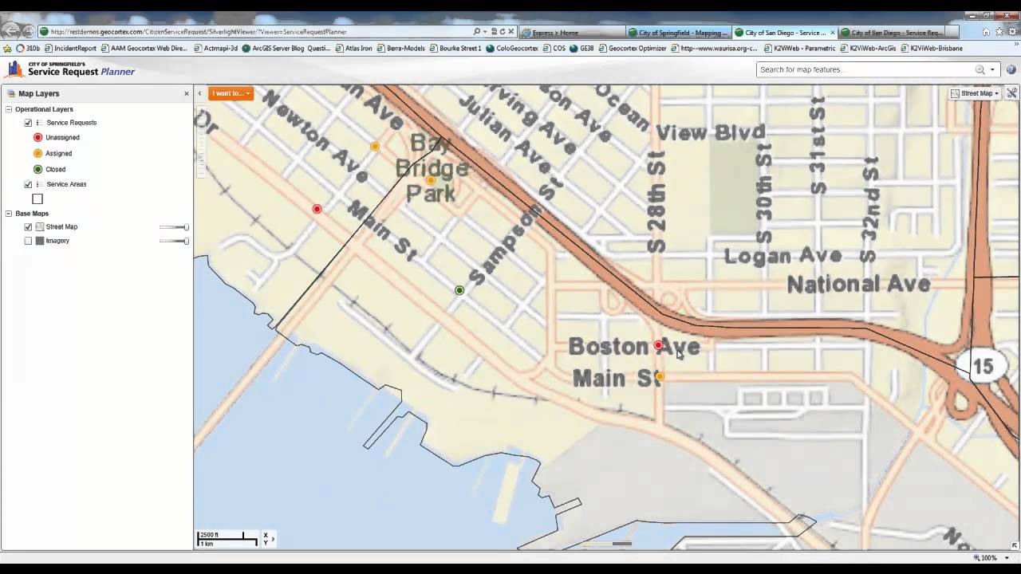Click the green closed marker near Sampson St
The height and width of the screenshot is (574, 1021).
coord(459,290)
